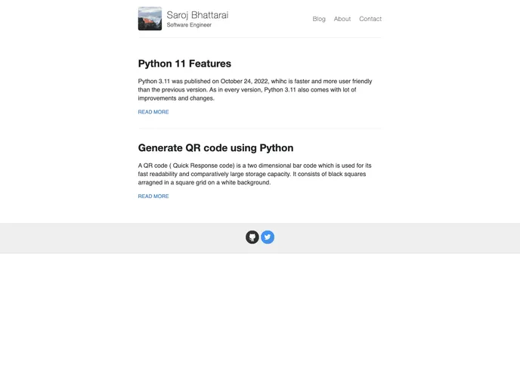
Task: Go to the Blog page
Action: (319, 19)
